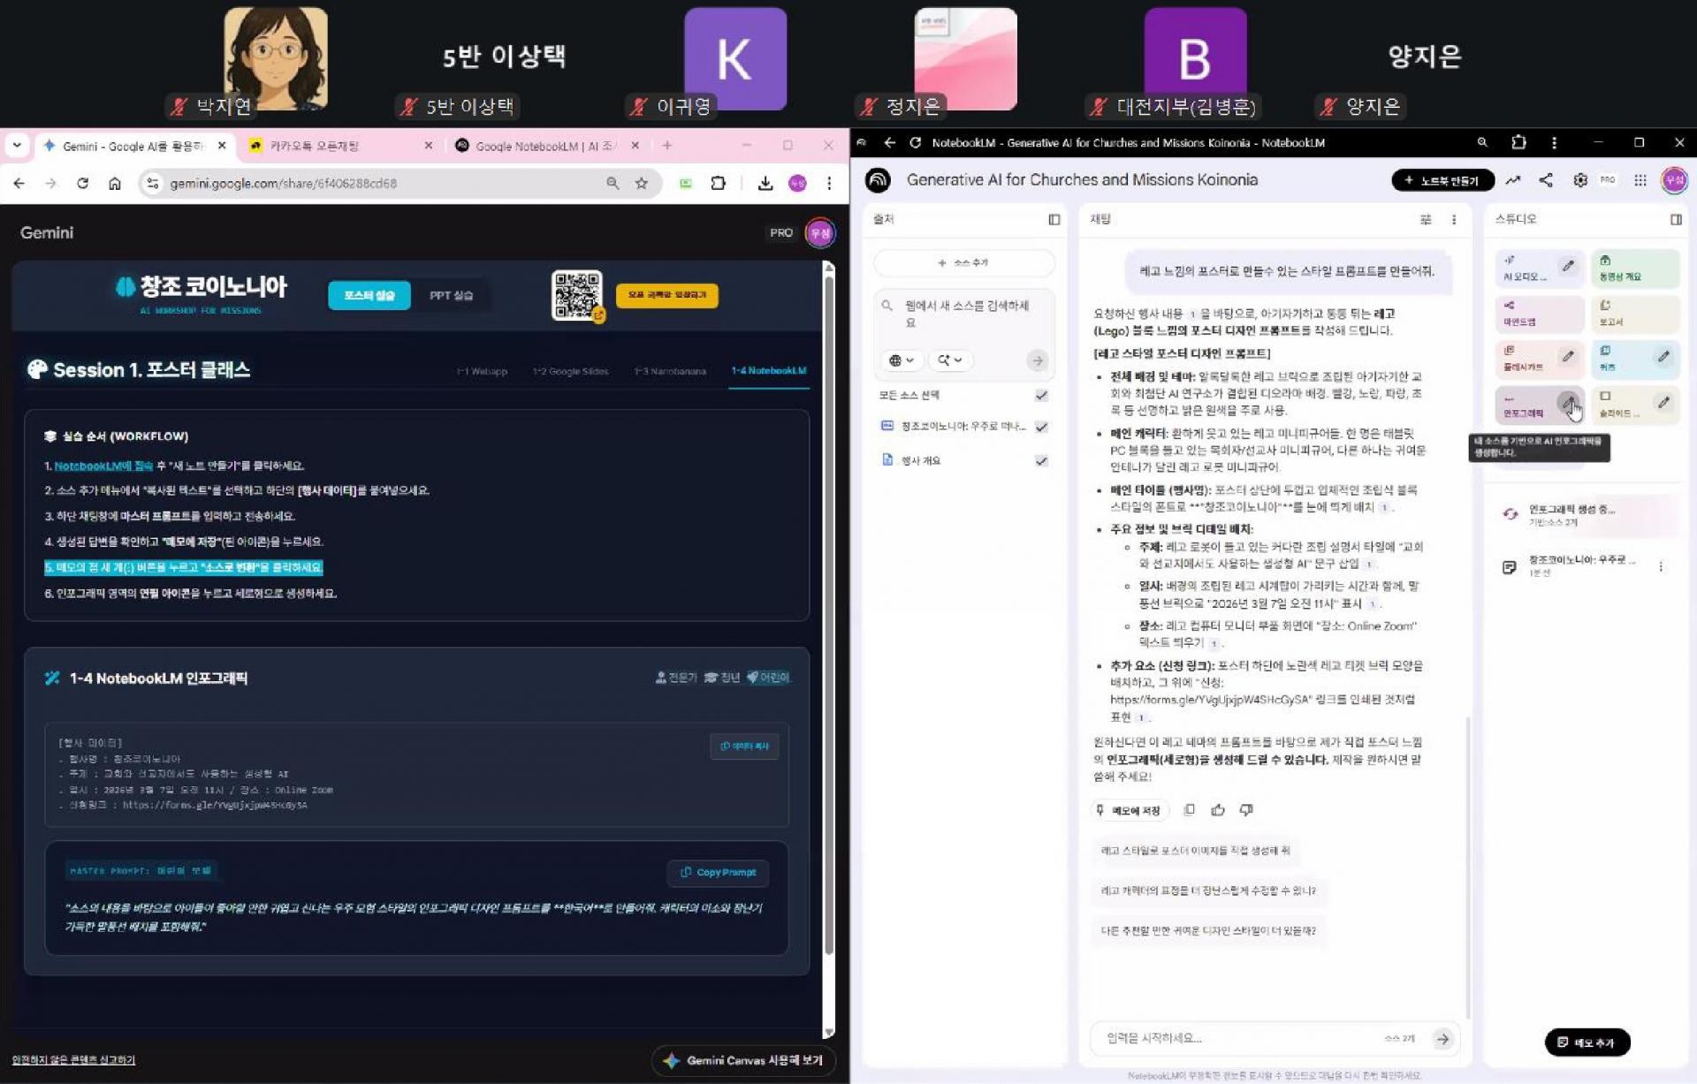Give thumbs up to the chat response
The height and width of the screenshot is (1084, 1697).
(1218, 810)
